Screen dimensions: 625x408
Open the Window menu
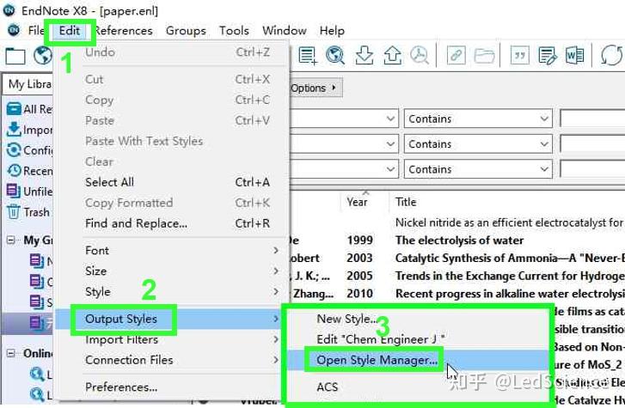tap(285, 31)
